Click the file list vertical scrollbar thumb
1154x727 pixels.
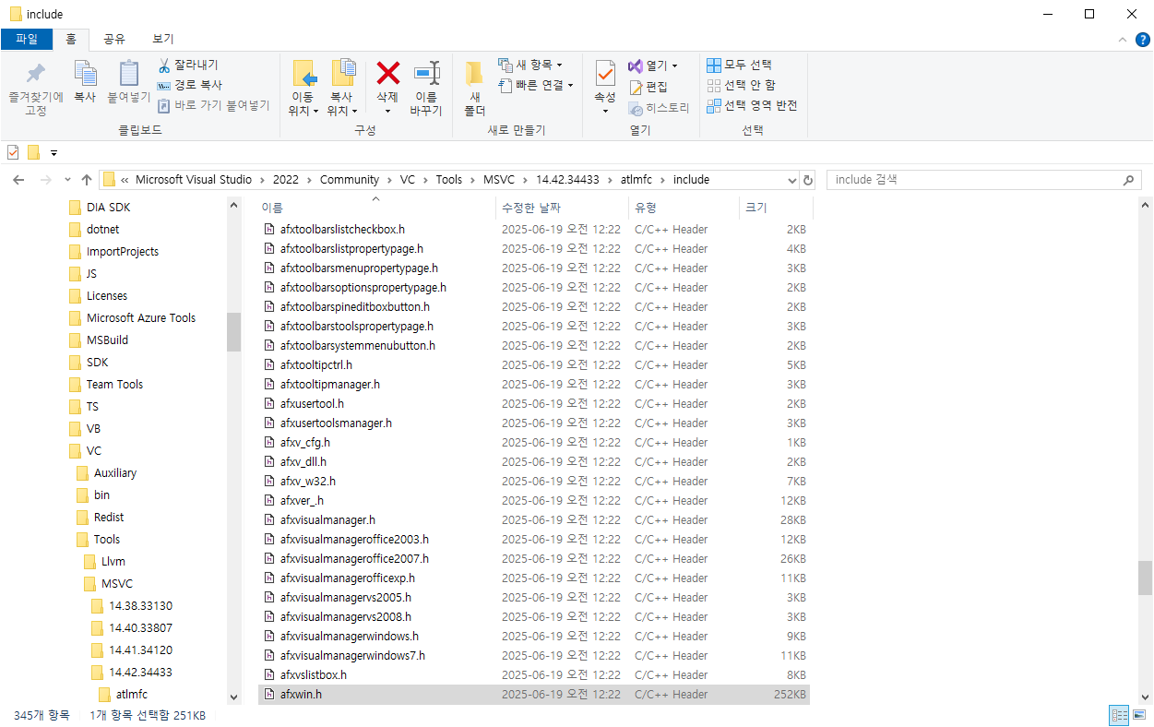coord(1145,578)
